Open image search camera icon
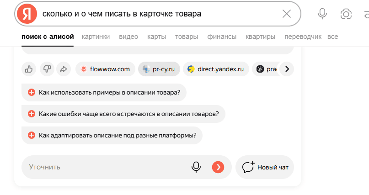This screenshot has width=369, height=195. point(346,14)
